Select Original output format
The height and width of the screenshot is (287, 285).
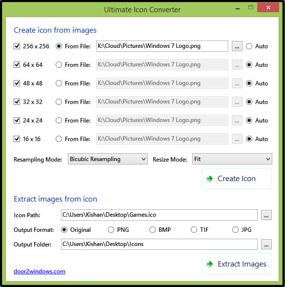click(x=64, y=230)
